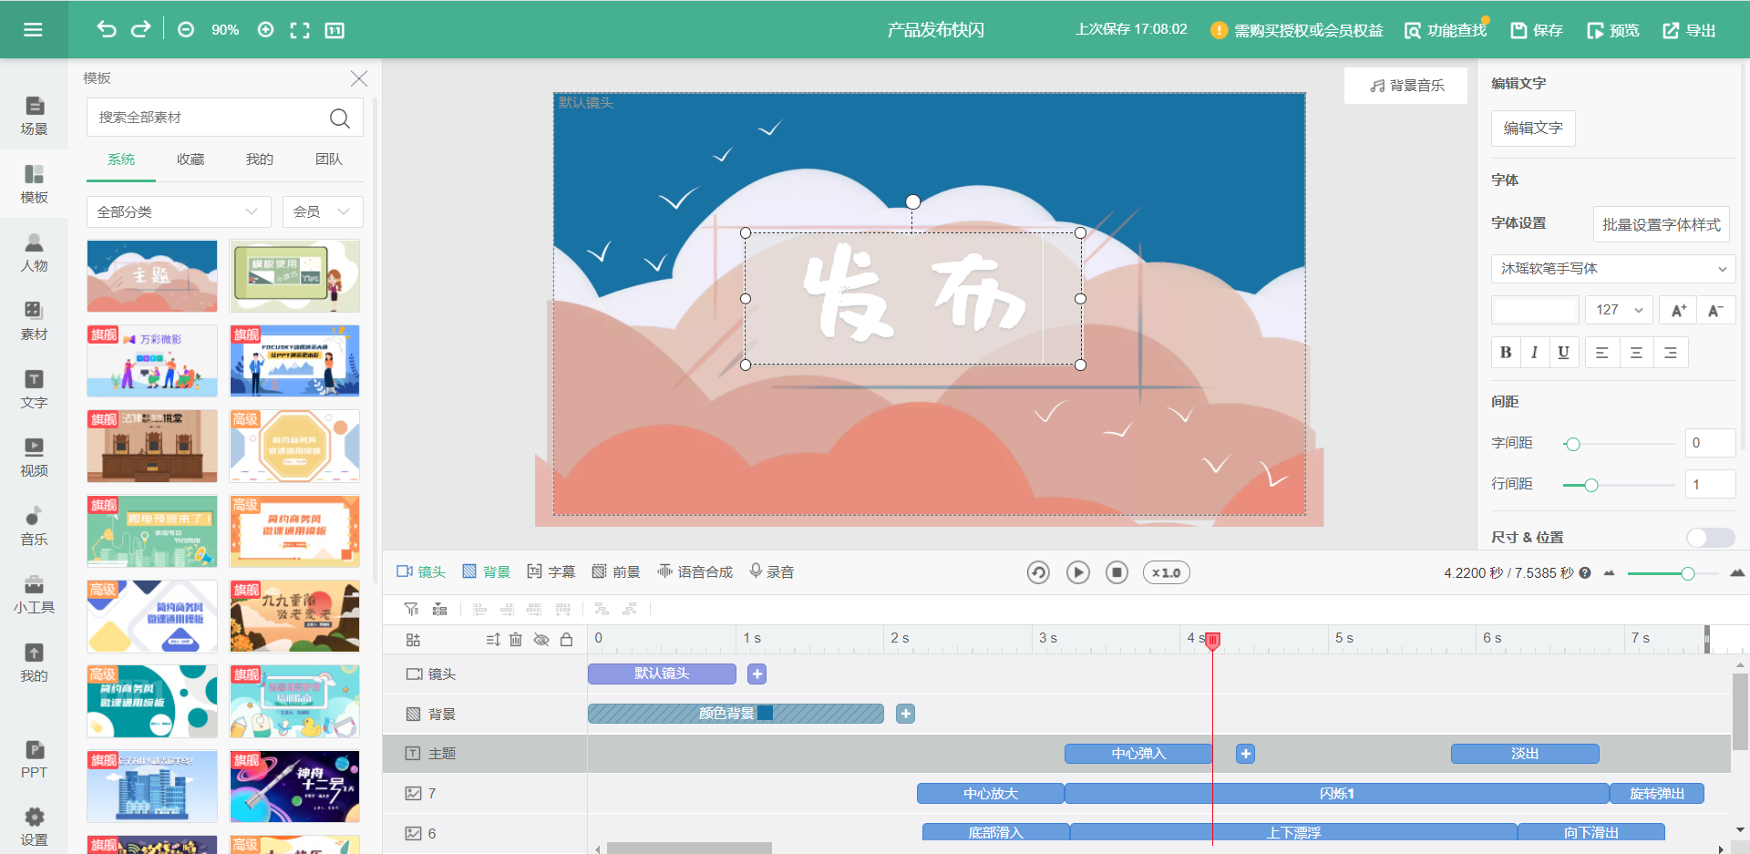Viewport: 1750px width, 854px height.
Task: Click the 导出 export button
Action: pyautogui.click(x=1688, y=29)
